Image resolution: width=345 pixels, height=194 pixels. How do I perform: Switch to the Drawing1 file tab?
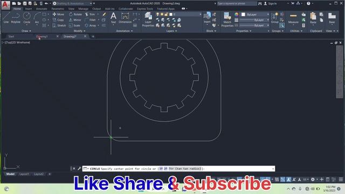click(x=42, y=37)
